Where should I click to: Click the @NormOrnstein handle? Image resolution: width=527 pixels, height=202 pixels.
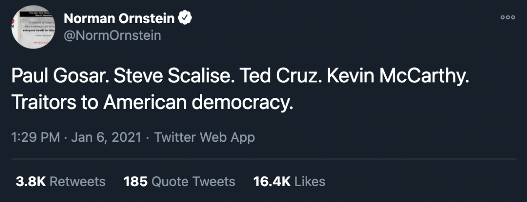tap(112, 35)
